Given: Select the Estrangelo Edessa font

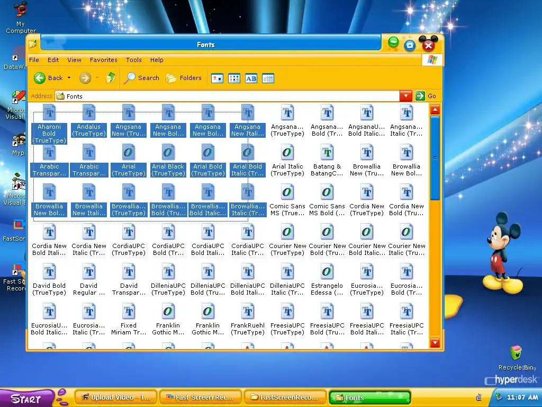Looking at the screenshot, I should tap(327, 280).
